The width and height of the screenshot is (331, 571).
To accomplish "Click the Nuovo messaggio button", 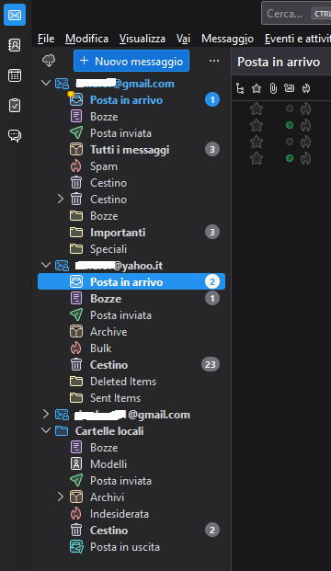I will pos(131,61).
